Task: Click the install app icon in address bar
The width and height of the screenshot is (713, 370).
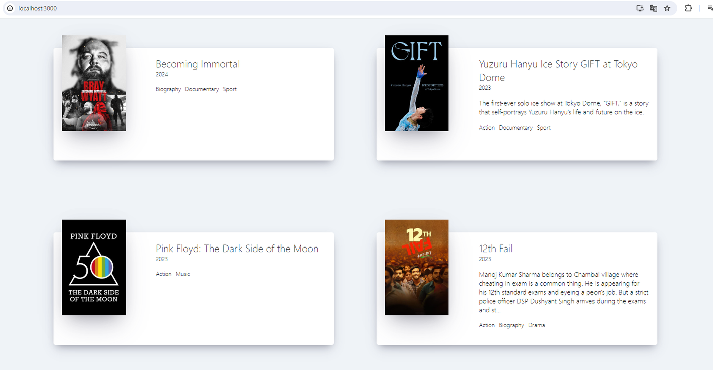Action: click(x=640, y=8)
